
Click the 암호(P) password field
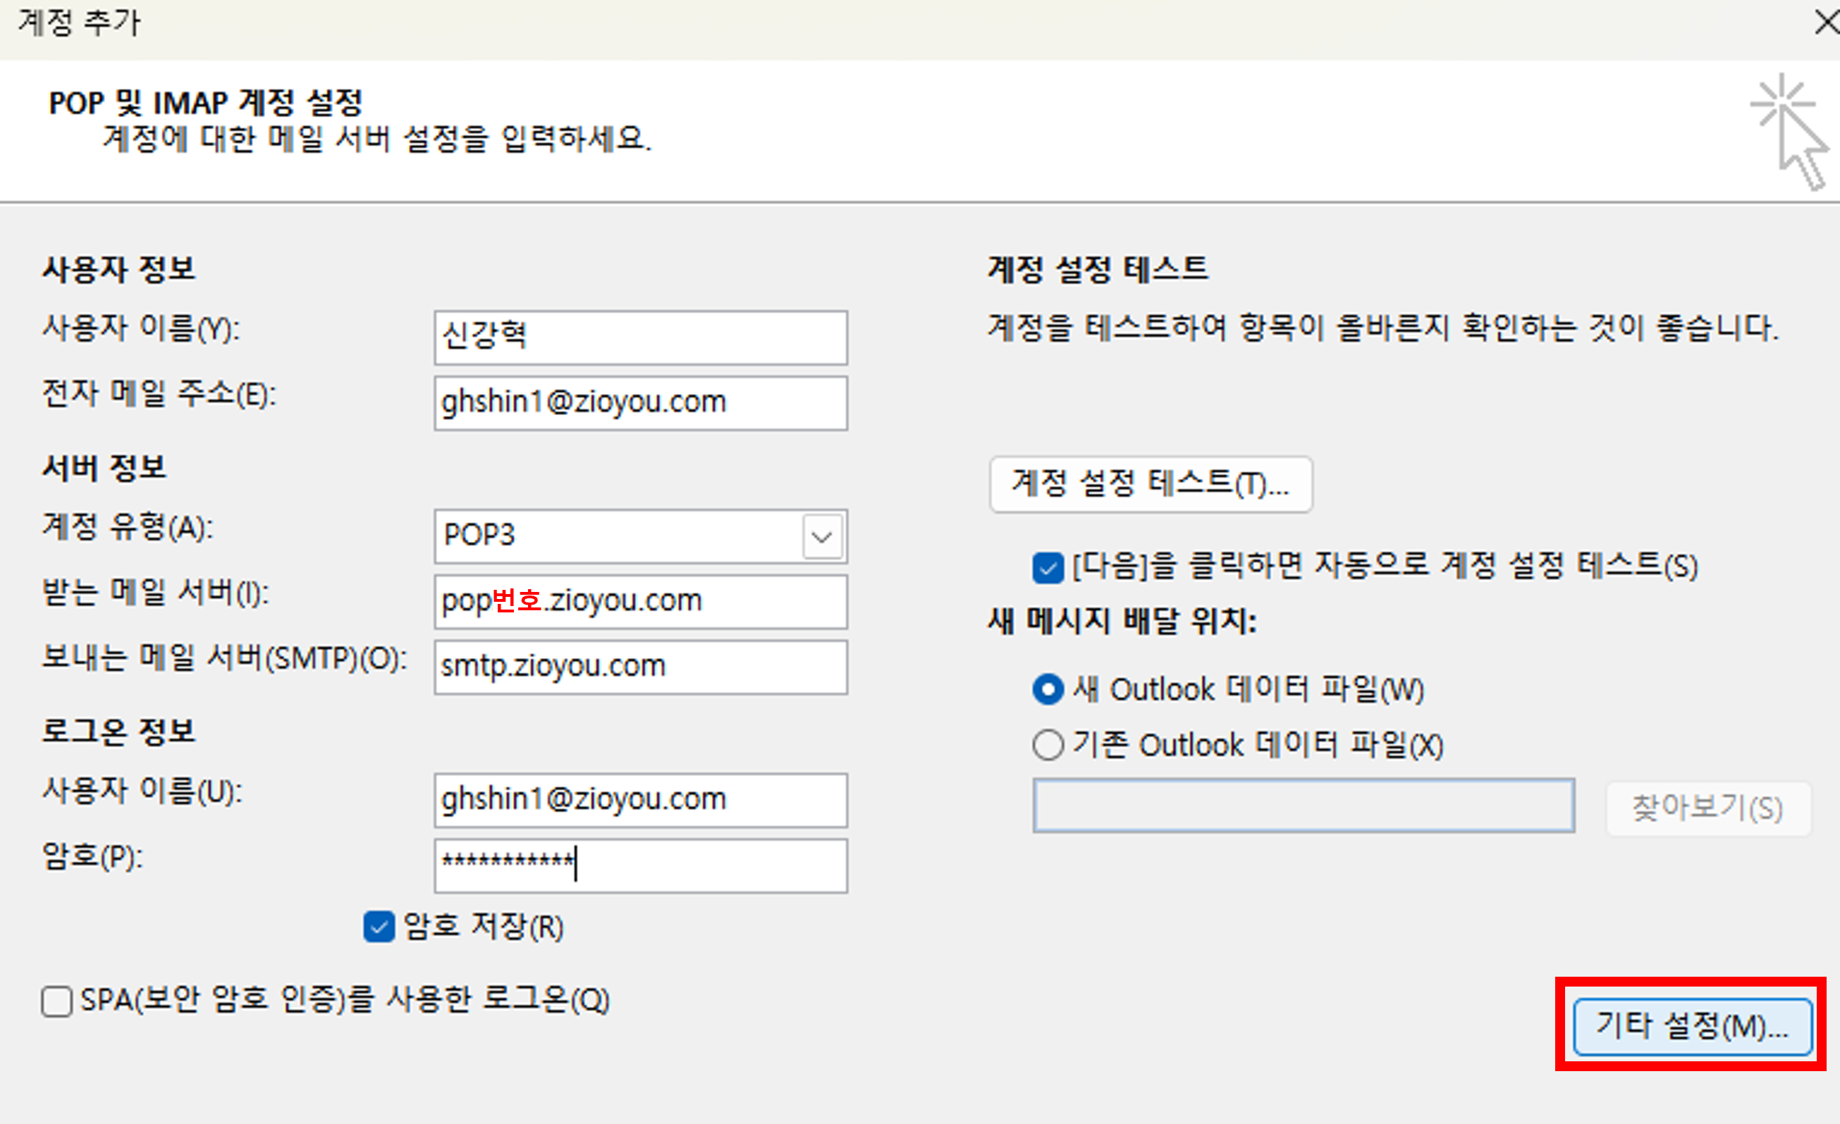click(641, 866)
